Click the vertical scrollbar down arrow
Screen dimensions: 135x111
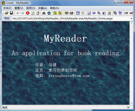tap(131, 103)
